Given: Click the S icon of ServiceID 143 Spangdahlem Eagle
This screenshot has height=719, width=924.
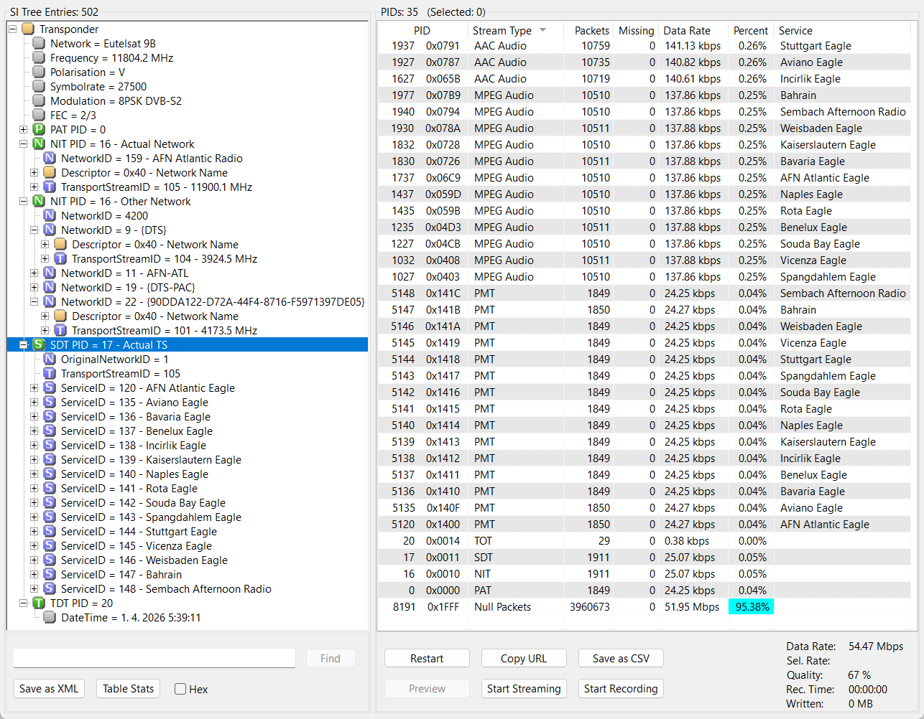Looking at the screenshot, I should (50, 517).
